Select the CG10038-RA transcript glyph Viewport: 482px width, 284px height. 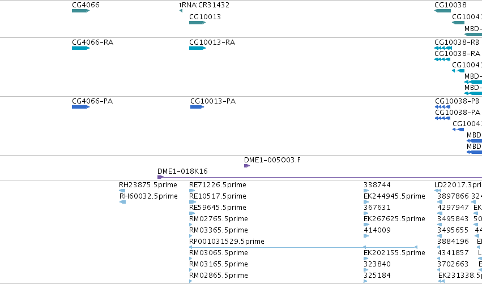pyautogui.click(x=442, y=59)
